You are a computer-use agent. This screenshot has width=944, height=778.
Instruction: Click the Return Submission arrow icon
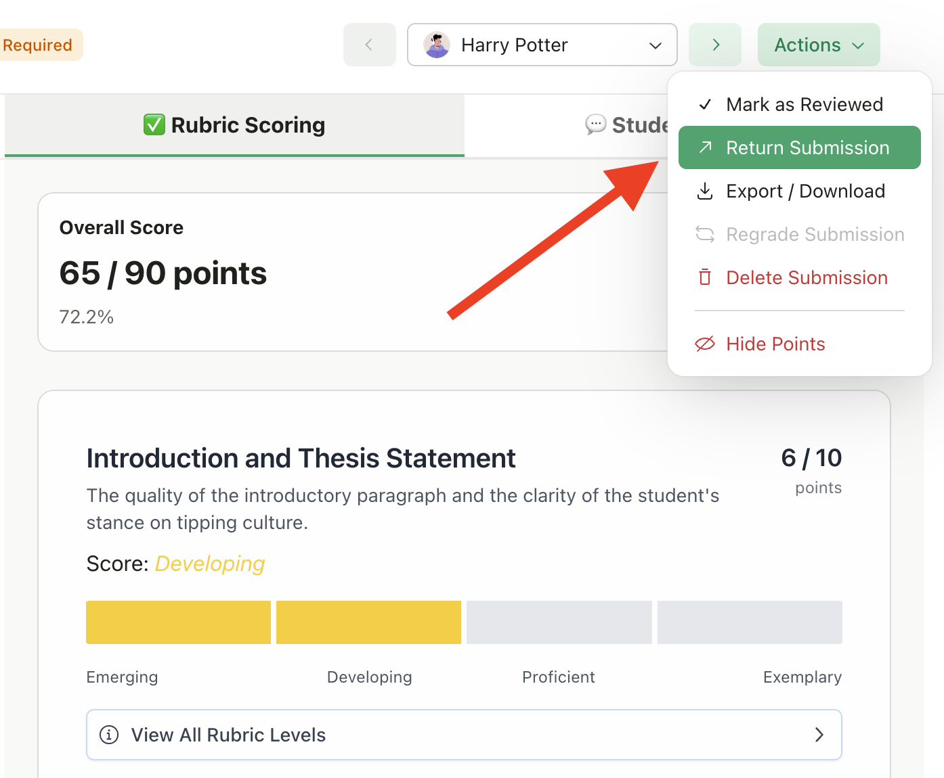pyautogui.click(x=705, y=147)
